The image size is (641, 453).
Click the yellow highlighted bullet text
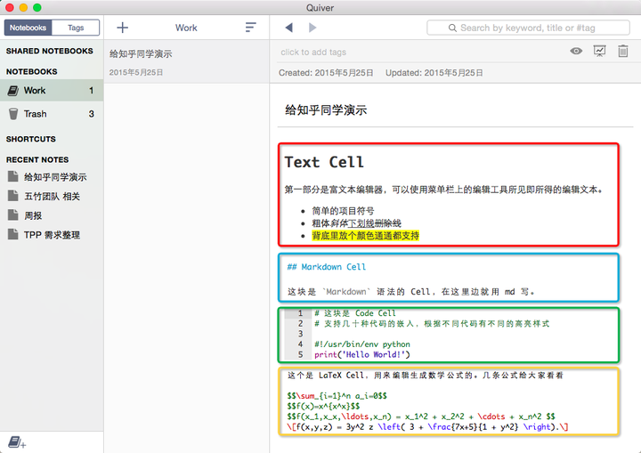[366, 236]
